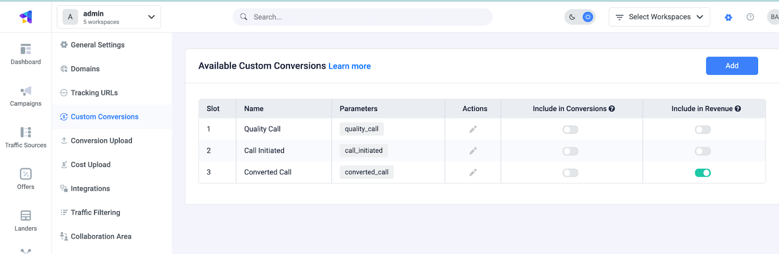Image resolution: width=779 pixels, height=254 pixels.
Task: Edit the Call Initiated conversion
Action: (473, 151)
